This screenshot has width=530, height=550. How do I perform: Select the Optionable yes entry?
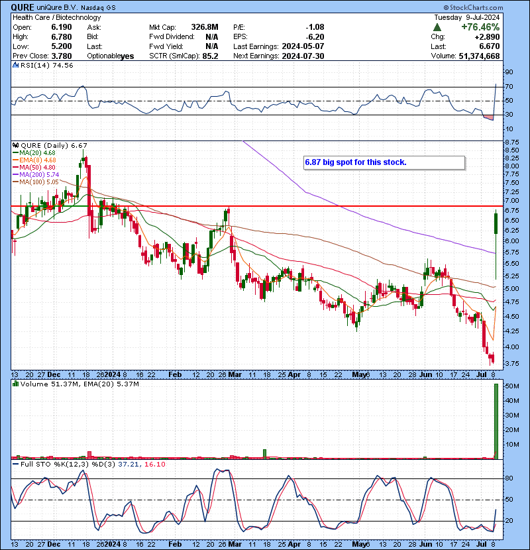coord(111,56)
